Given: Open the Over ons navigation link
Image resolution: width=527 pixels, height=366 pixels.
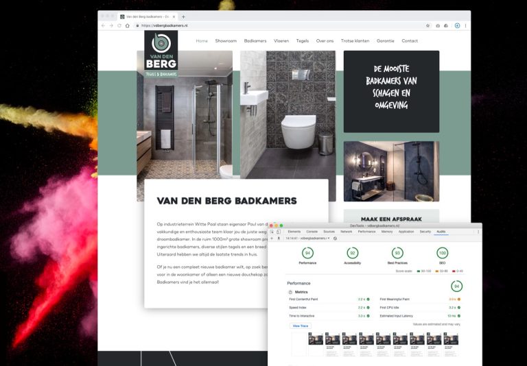Looking at the screenshot, I should 325,41.
